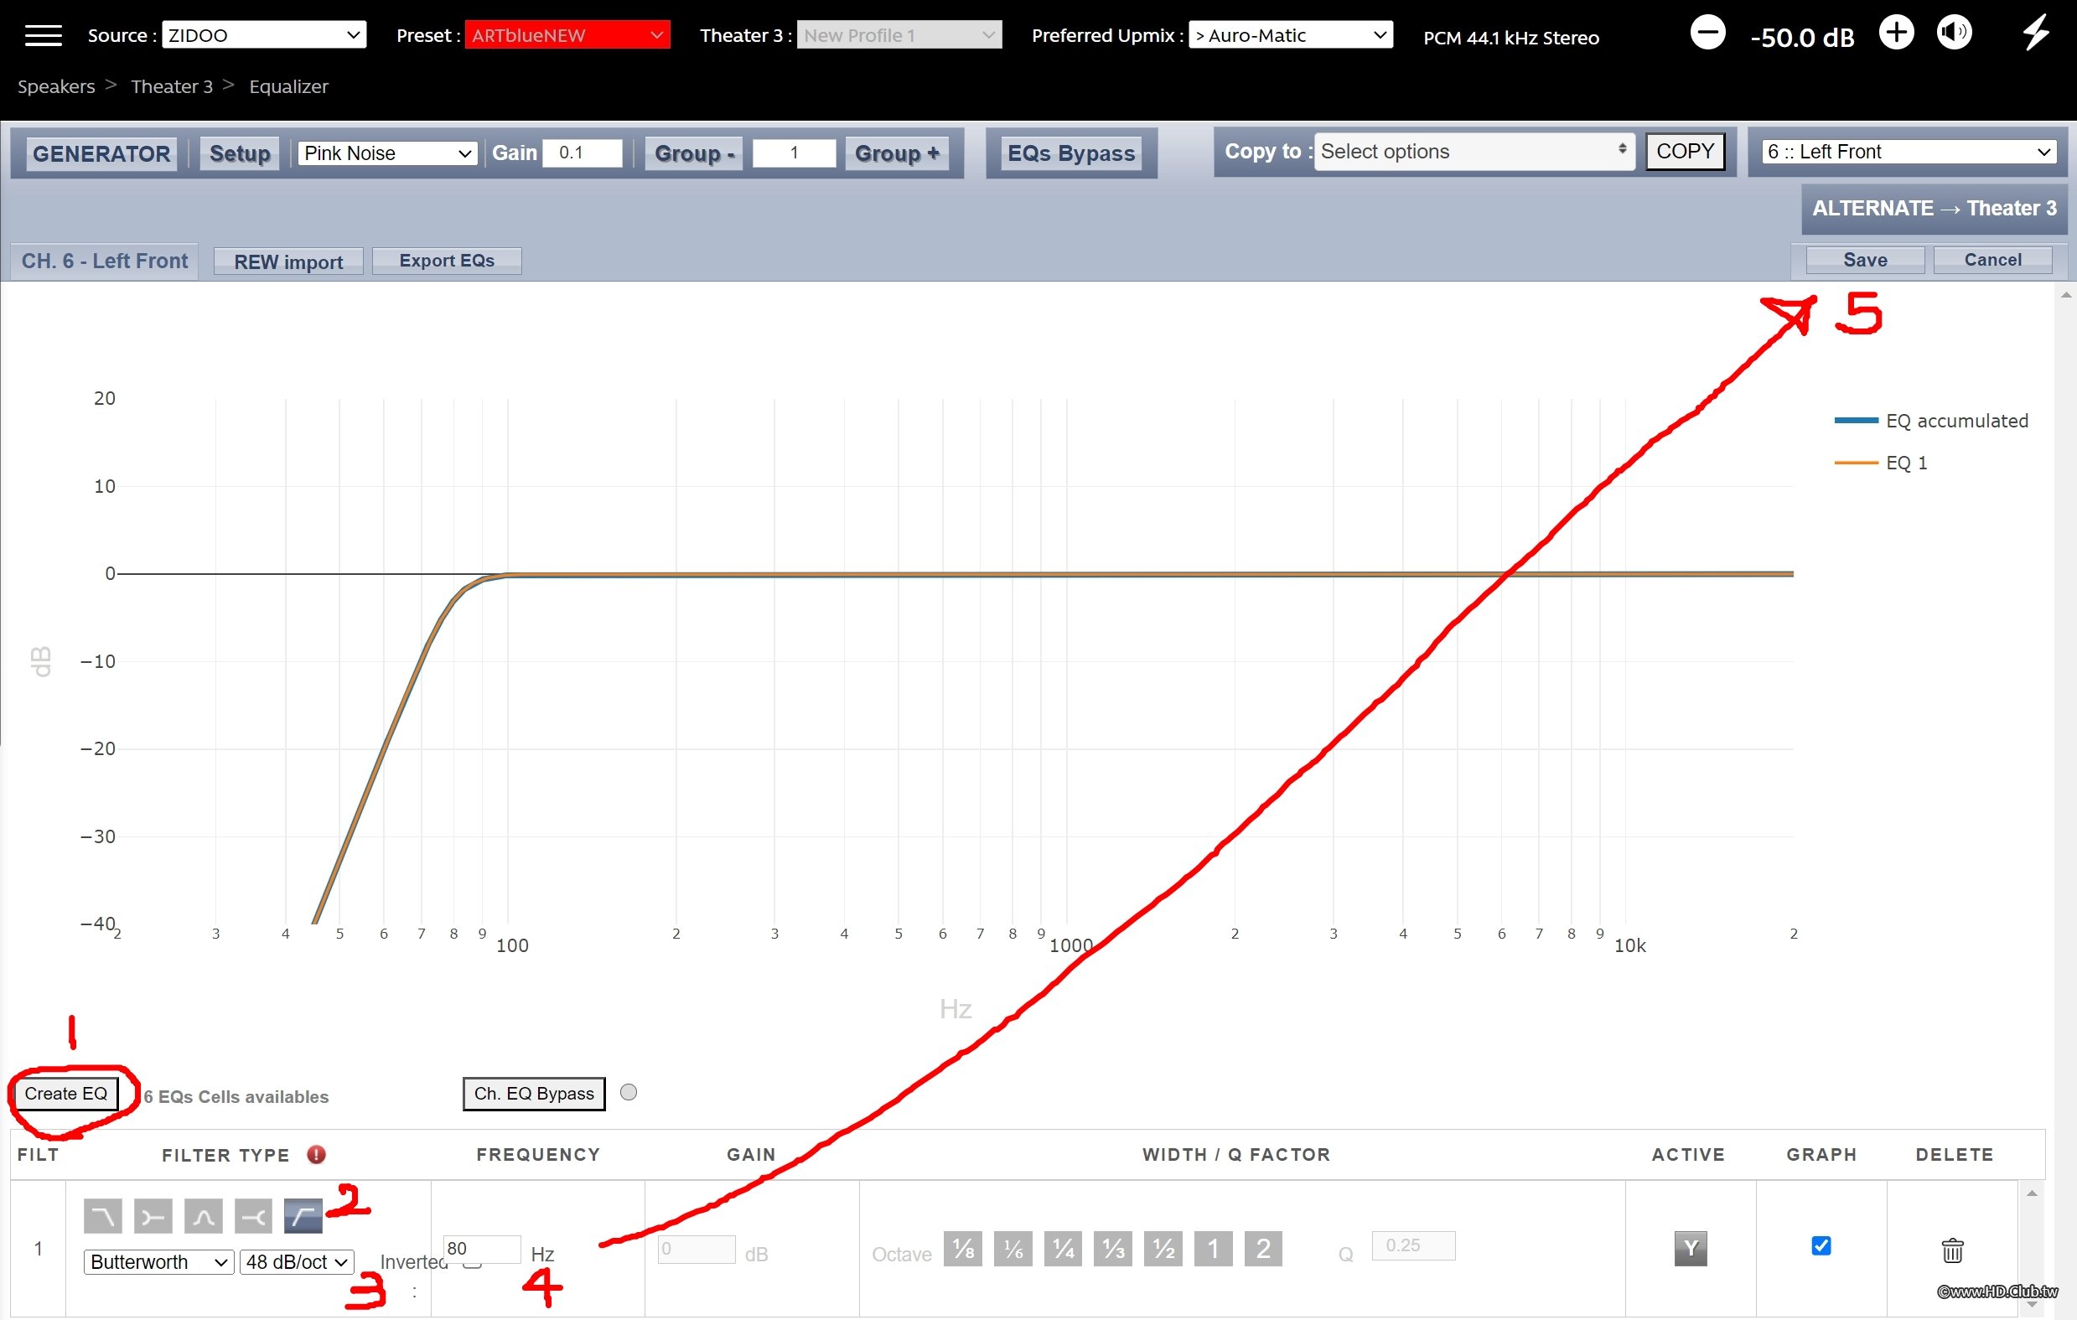Viewport: 2077px width, 1320px height.
Task: Click the lightning bolt power icon
Action: [2037, 34]
